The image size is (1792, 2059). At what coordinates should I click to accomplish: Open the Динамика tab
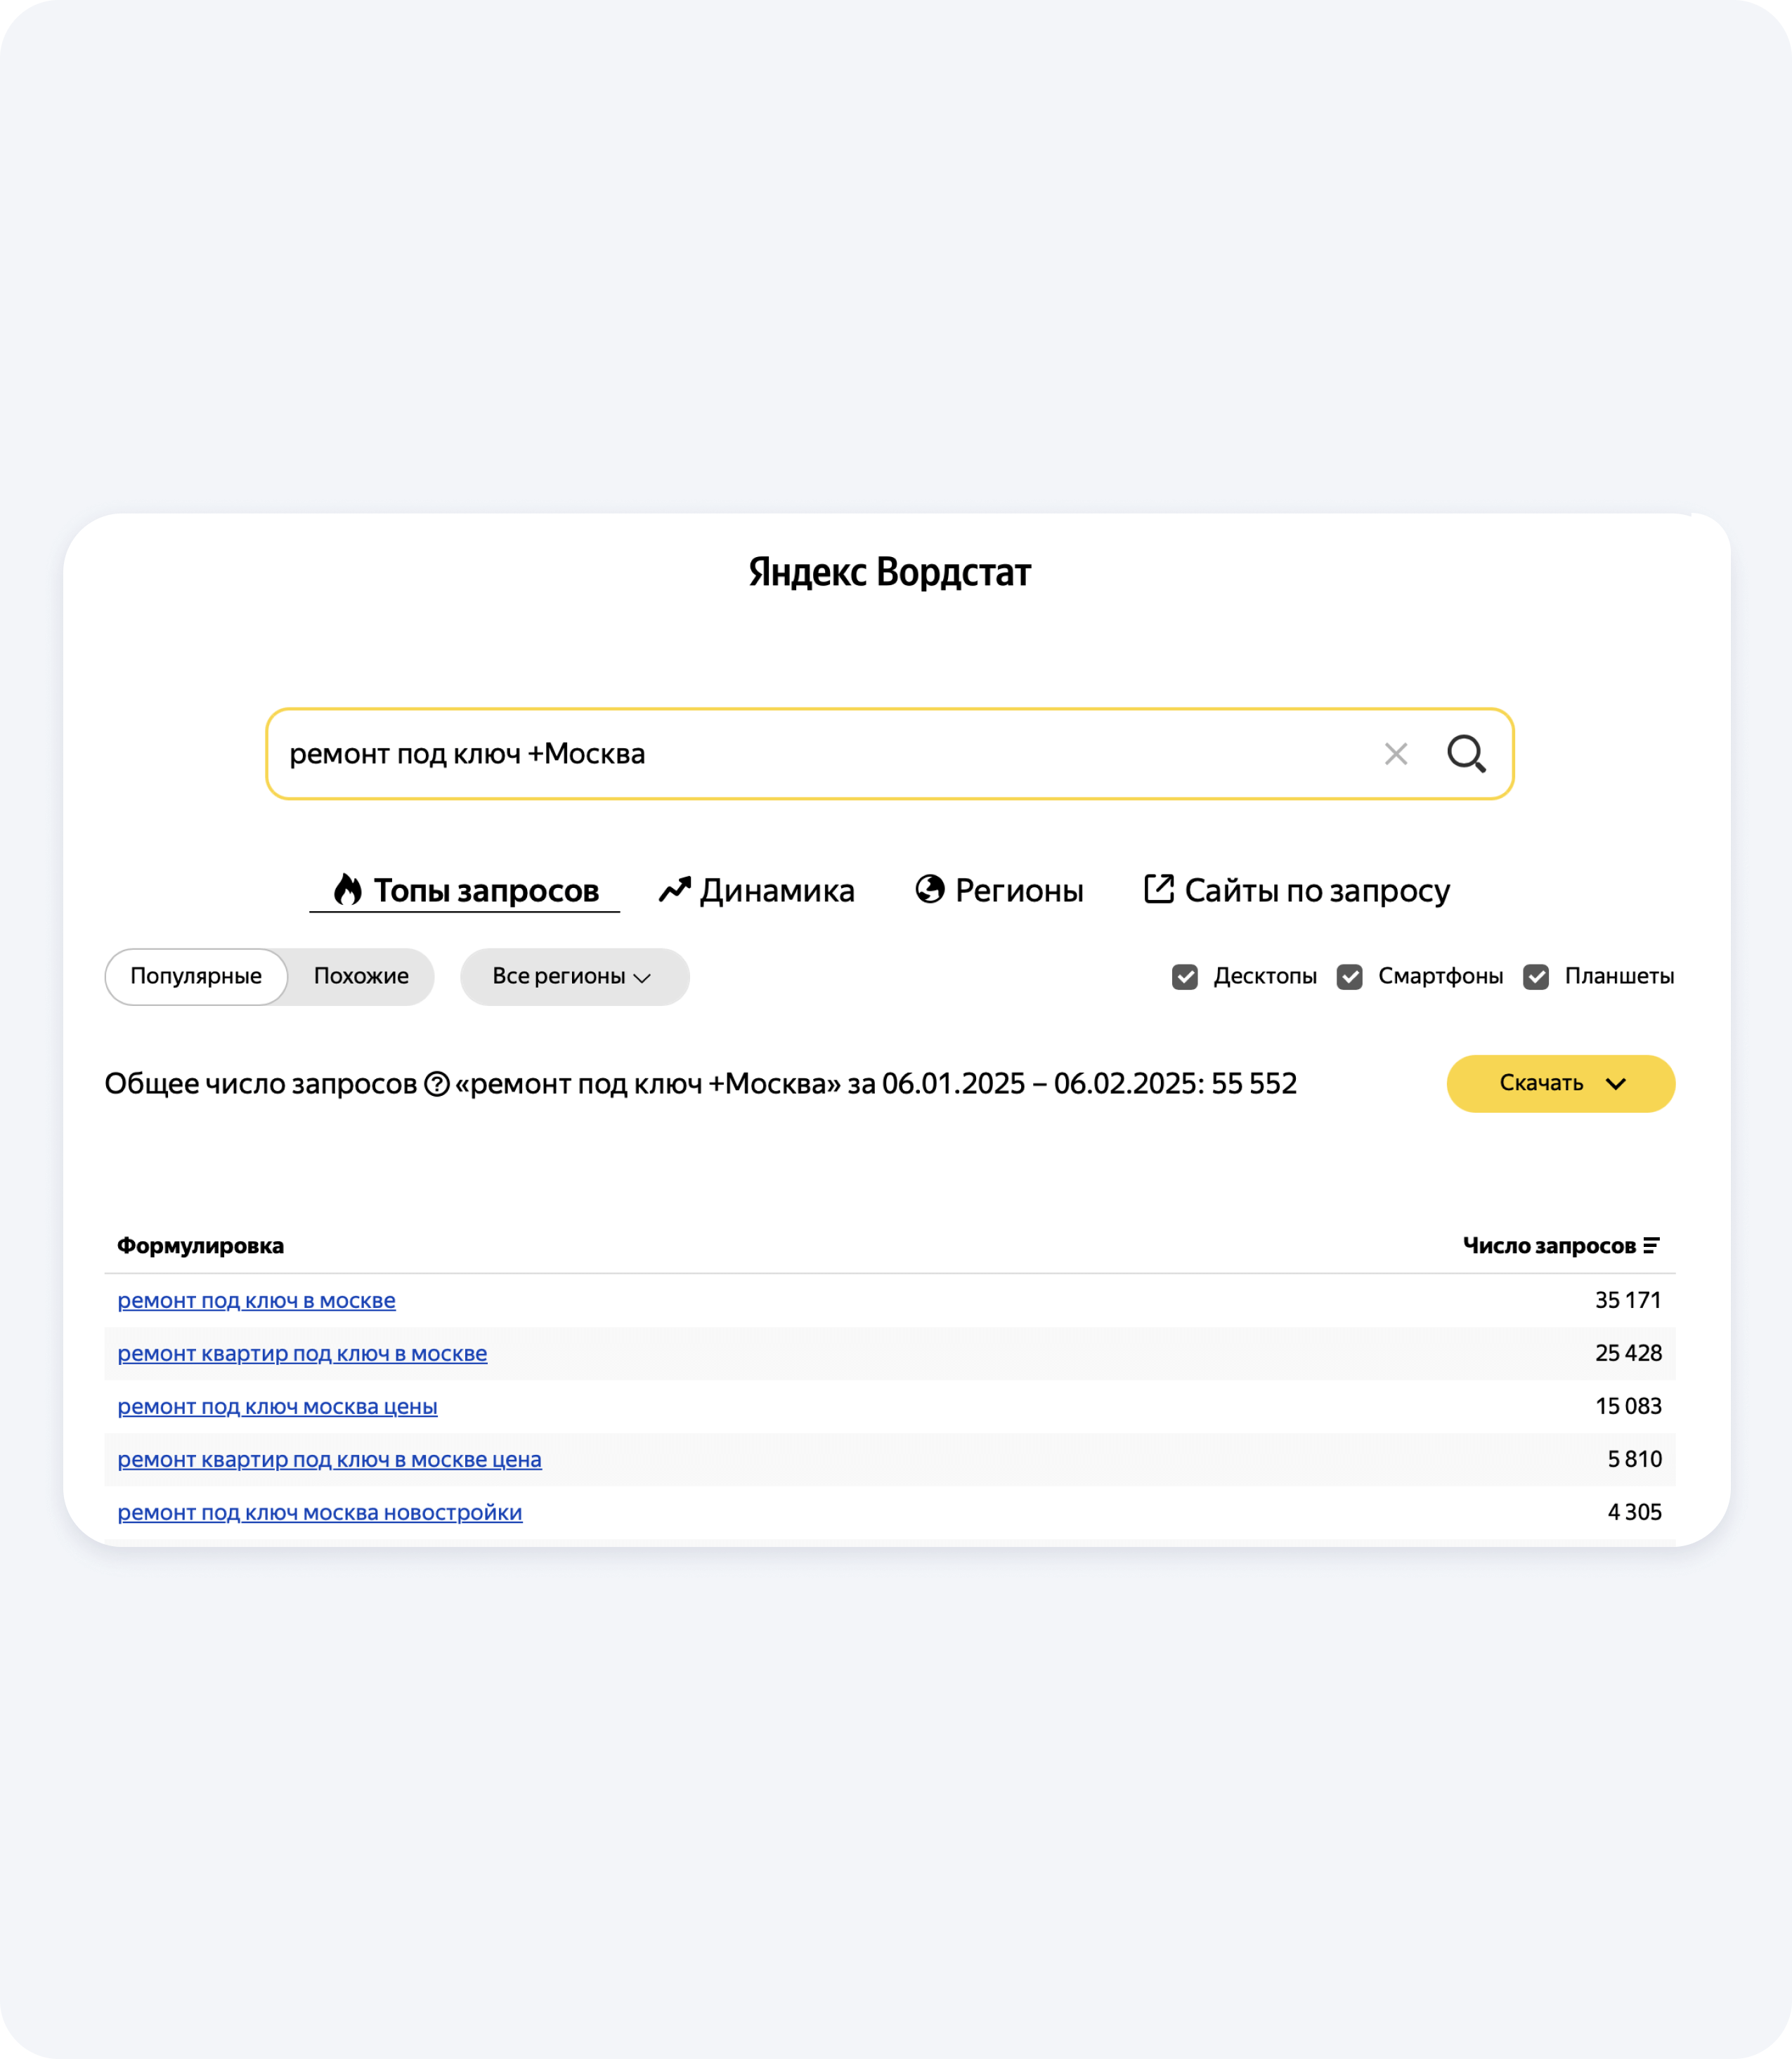tap(777, 889)
